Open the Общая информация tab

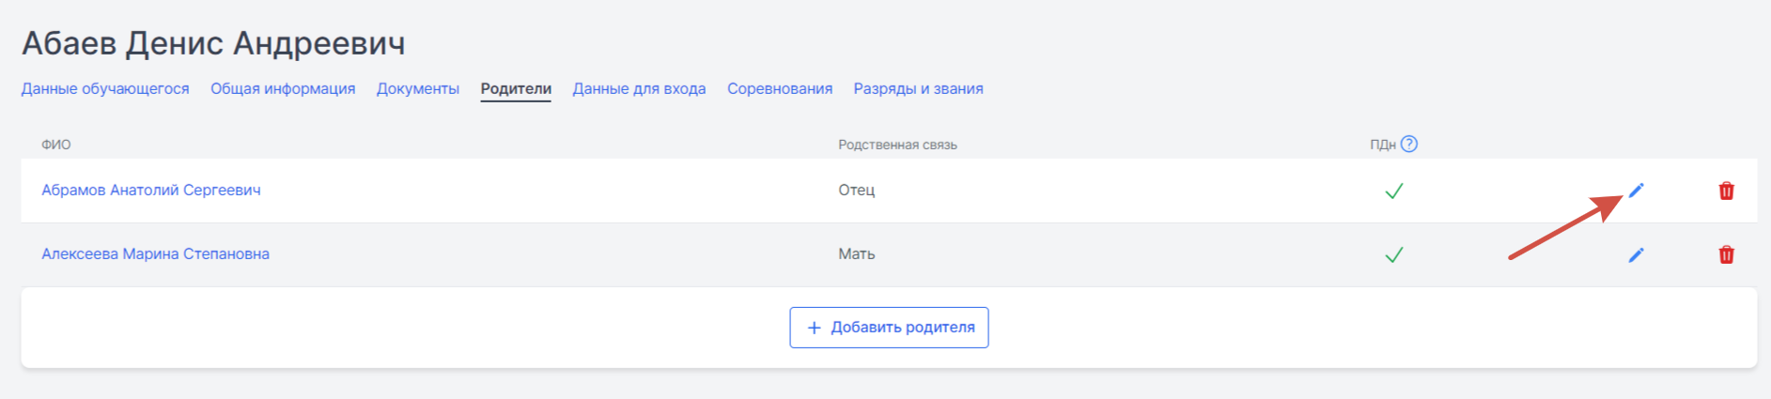tap(283, 88)
